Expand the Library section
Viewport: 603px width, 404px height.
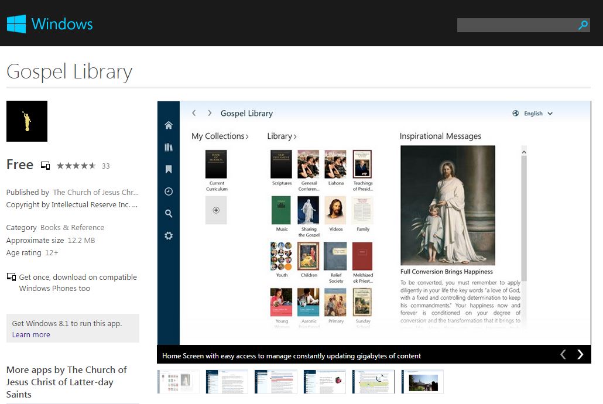(282, 136)
